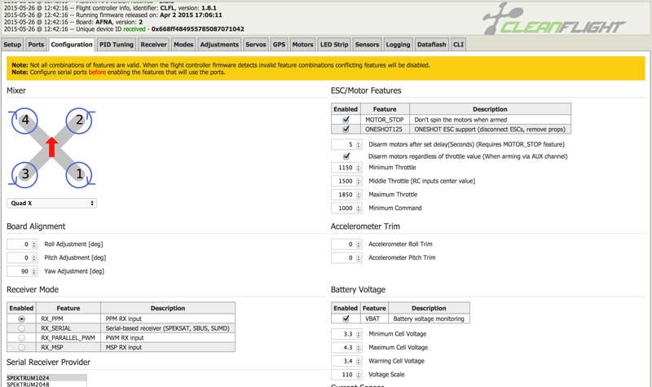Switch to the PID Tuning tab
The image size is (652, 387).
117,44
